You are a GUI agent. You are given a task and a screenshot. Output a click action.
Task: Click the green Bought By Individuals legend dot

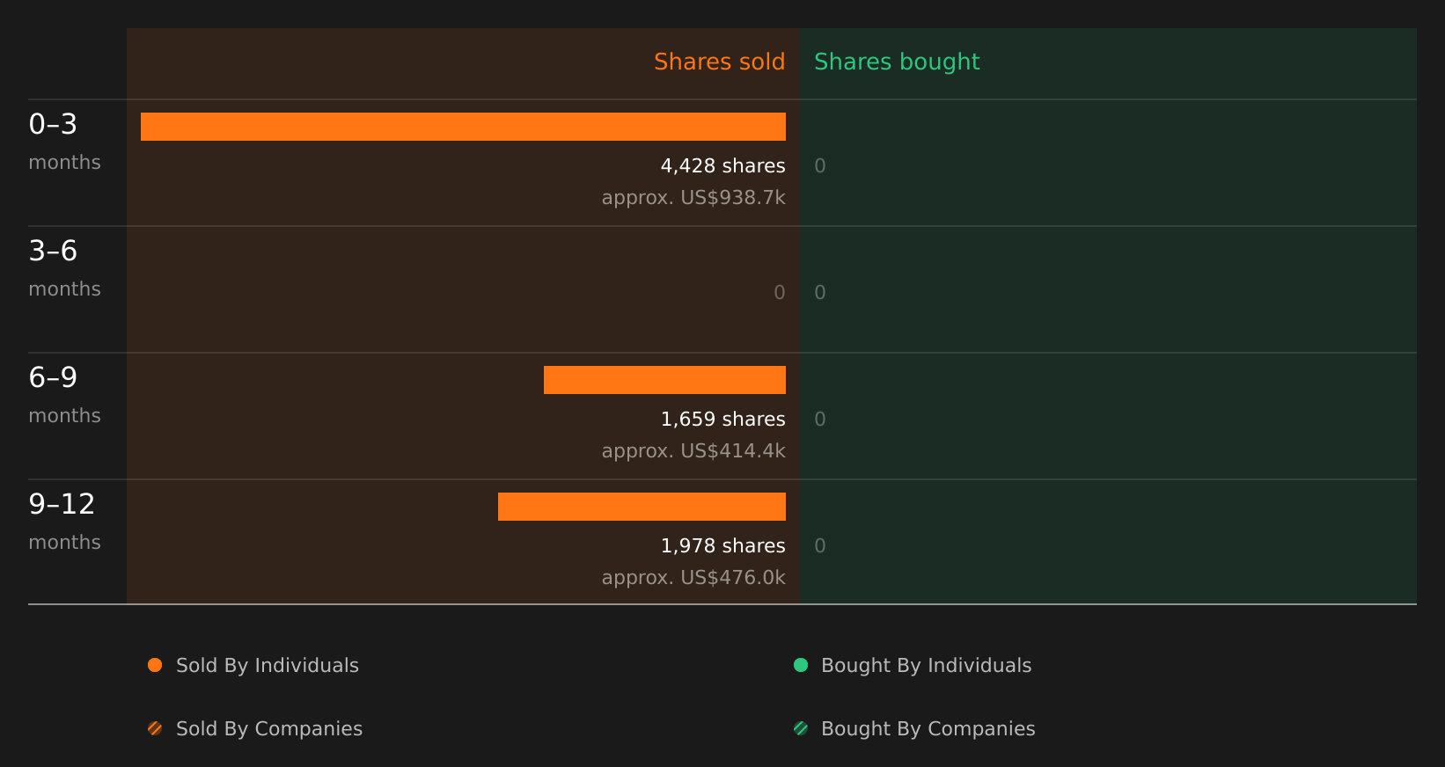801,665
